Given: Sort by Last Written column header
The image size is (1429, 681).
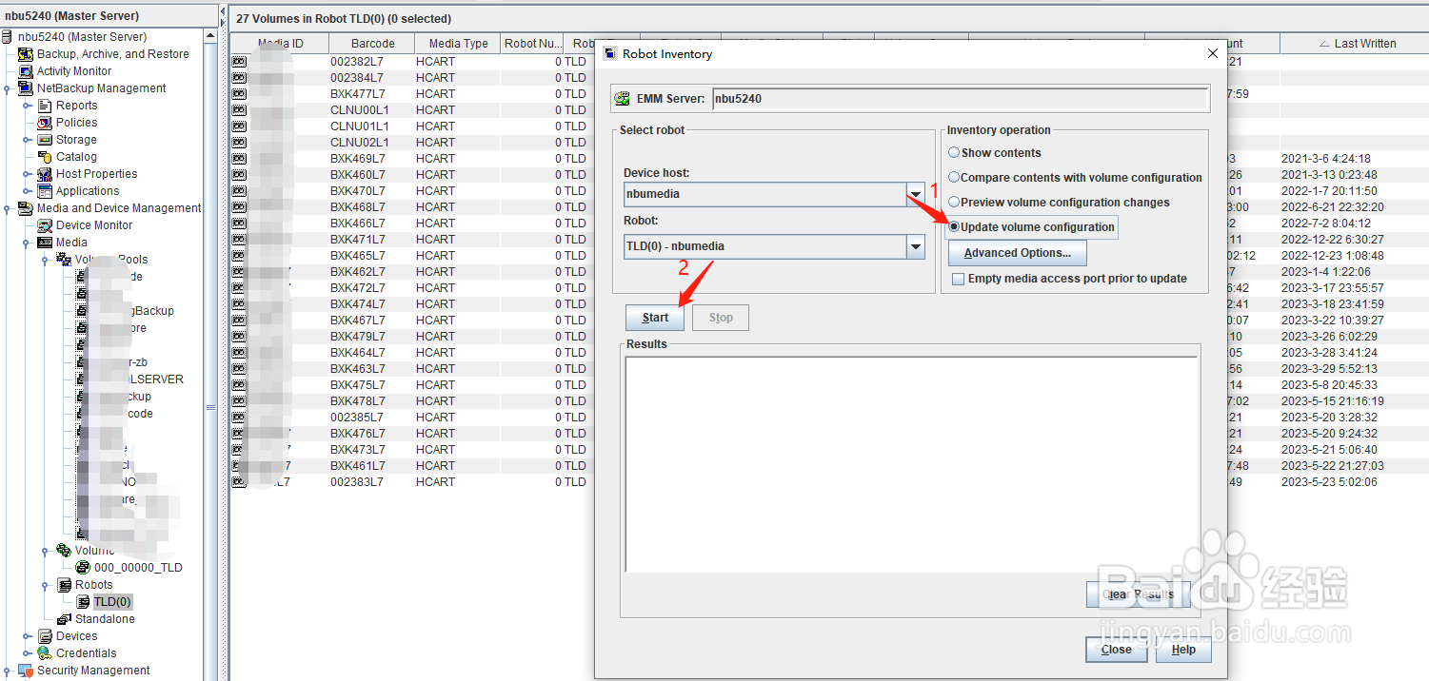Looking at the screenshot, I should coord(1353,44).
